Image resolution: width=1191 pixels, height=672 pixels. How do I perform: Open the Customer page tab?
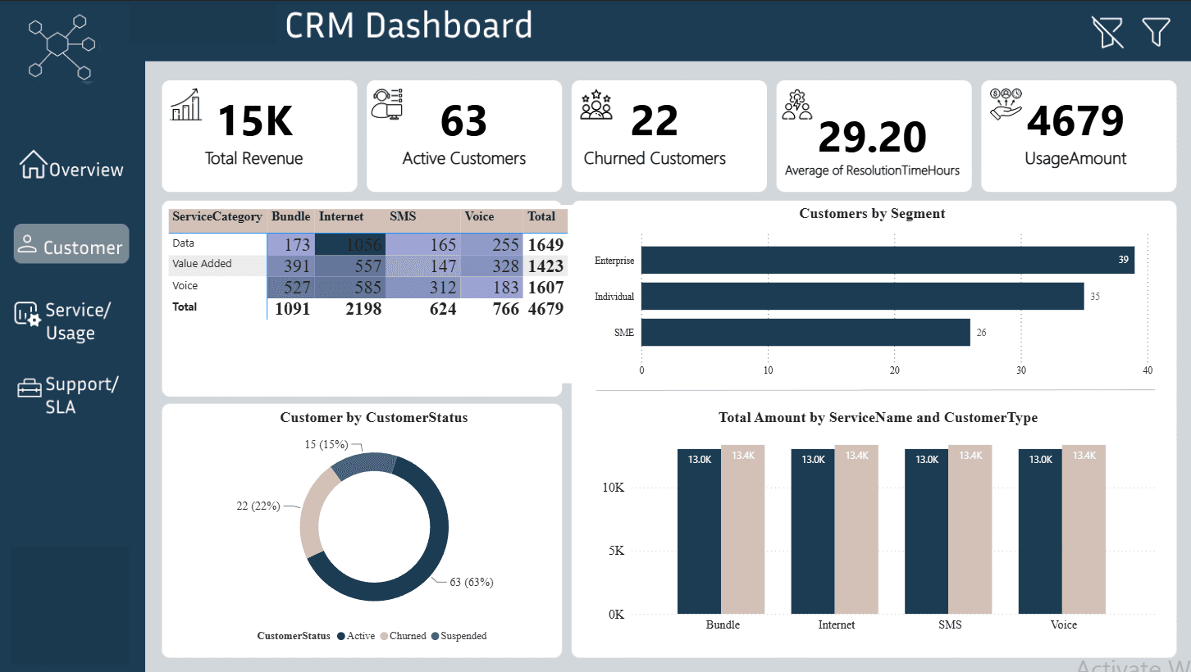coord(71,244)
